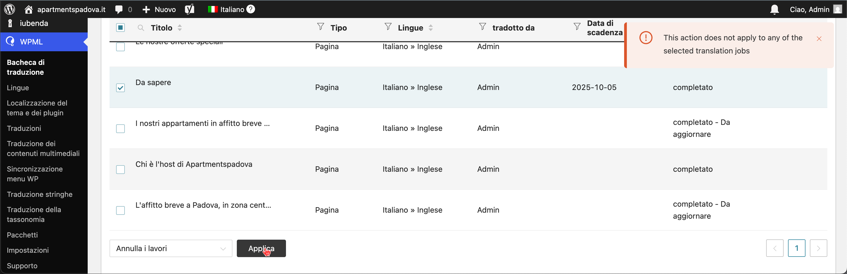
Task: Open Traduzione stringhe in WPML menu
Action: tap(39, 194)
